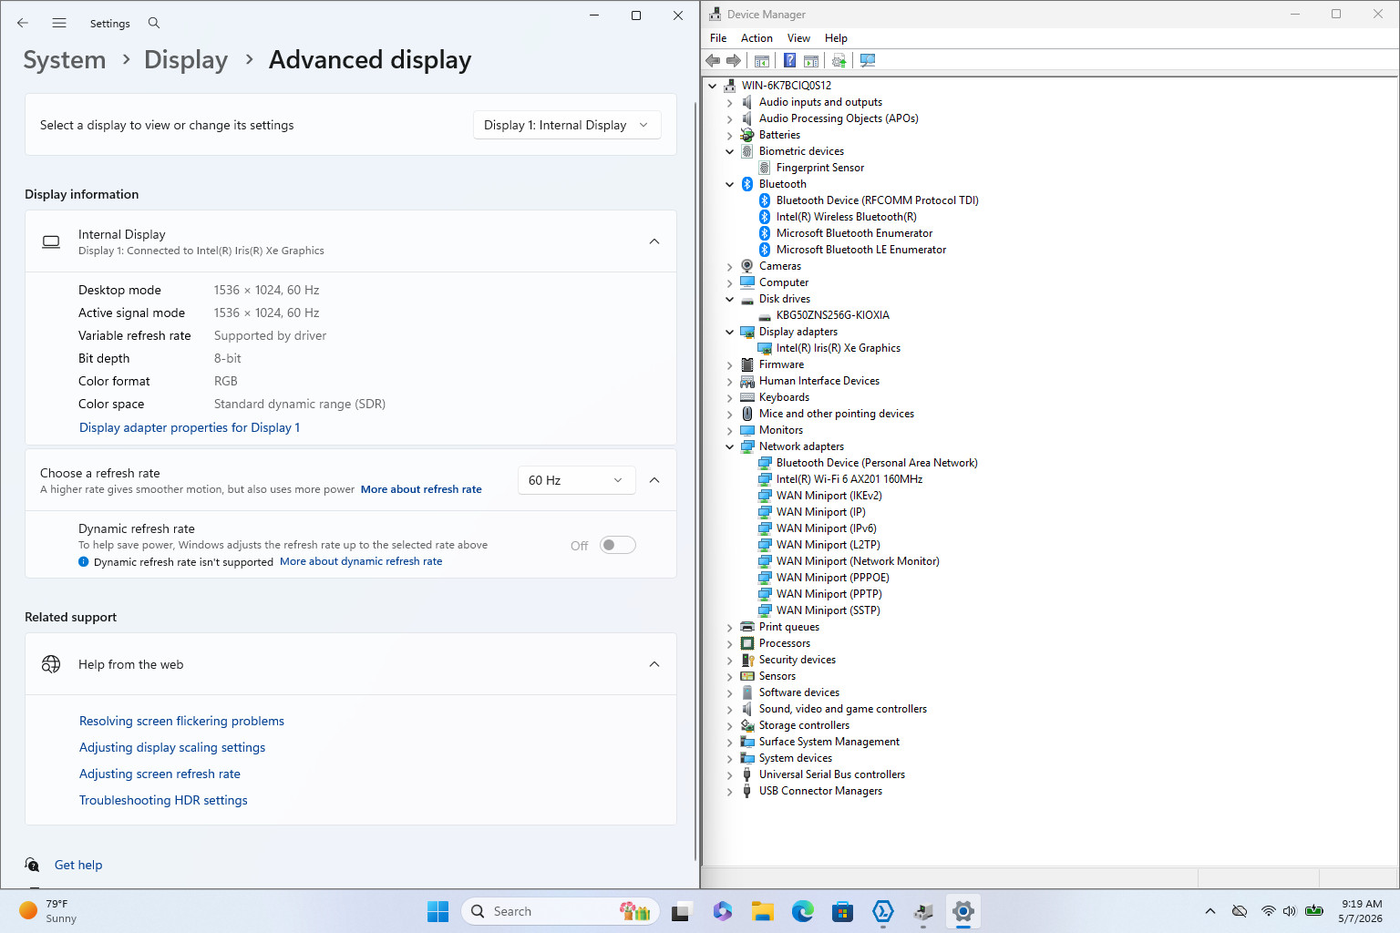Navigate to Display breadcrumb

(186, 60)
